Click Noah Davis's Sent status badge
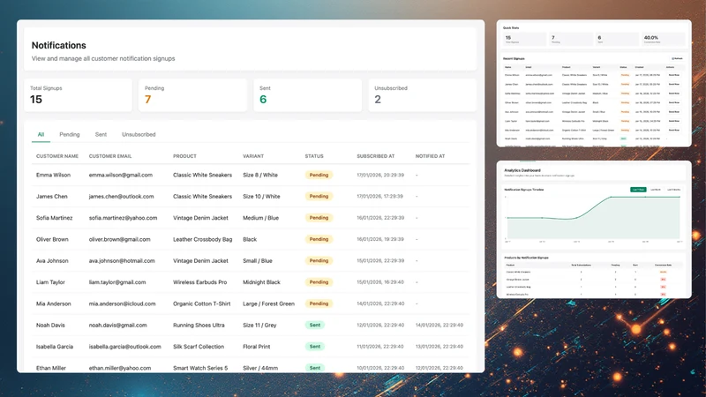This screenshot has height=397, width=706. coord(315,325)
